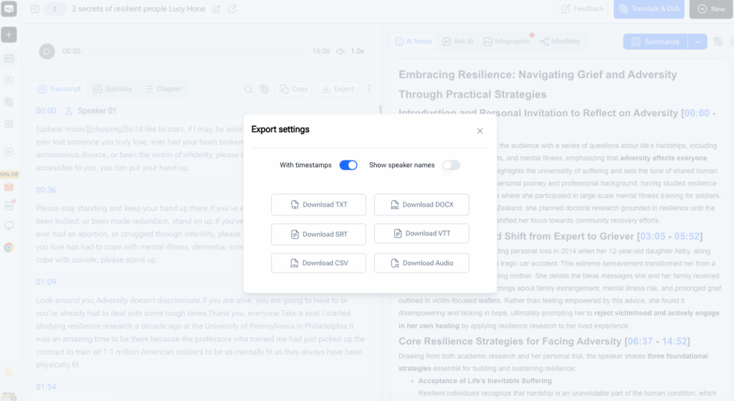
Task: Click translate icon next to Summarize
Action: tap(718, 42)
